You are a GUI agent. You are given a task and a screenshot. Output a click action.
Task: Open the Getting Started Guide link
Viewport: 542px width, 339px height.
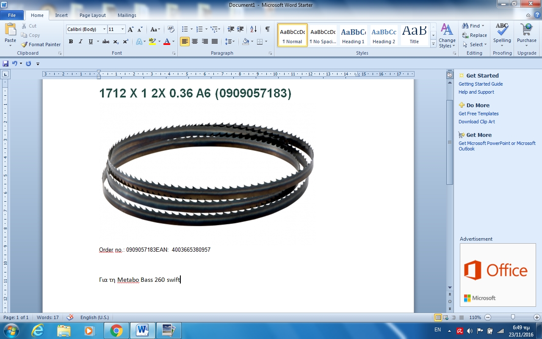[x=481, y=84]
